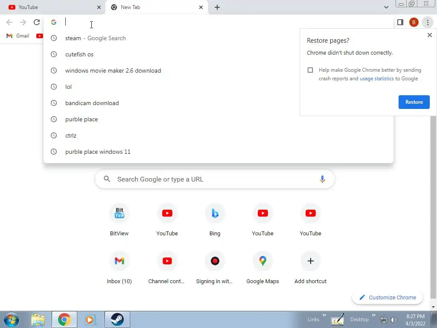Screen dimensions: 437x328
Task: Close the YouTube tab
Action: click(99, 7)
